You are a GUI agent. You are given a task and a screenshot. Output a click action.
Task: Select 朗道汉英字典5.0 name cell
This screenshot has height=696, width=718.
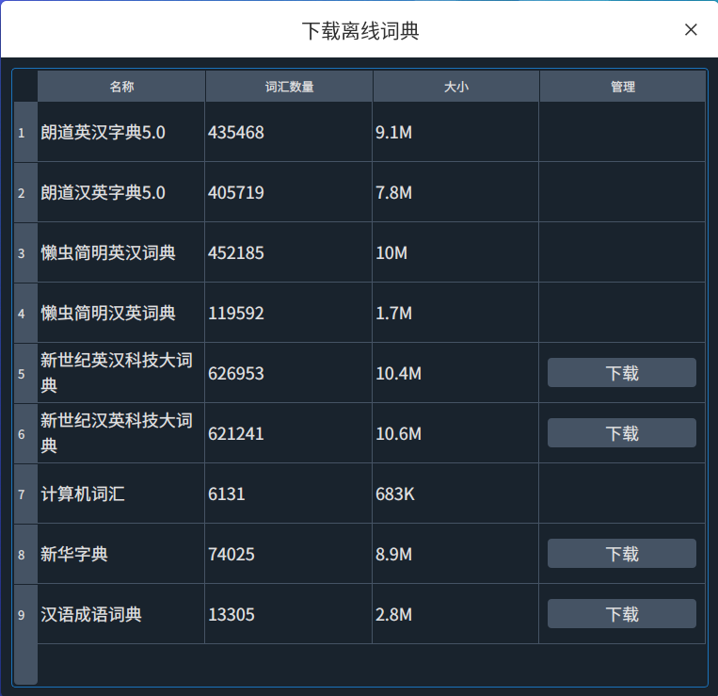click(120, 192)
